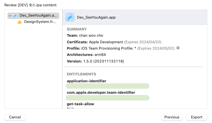Click the Certificate: Apple Development line

pos(114,42)
